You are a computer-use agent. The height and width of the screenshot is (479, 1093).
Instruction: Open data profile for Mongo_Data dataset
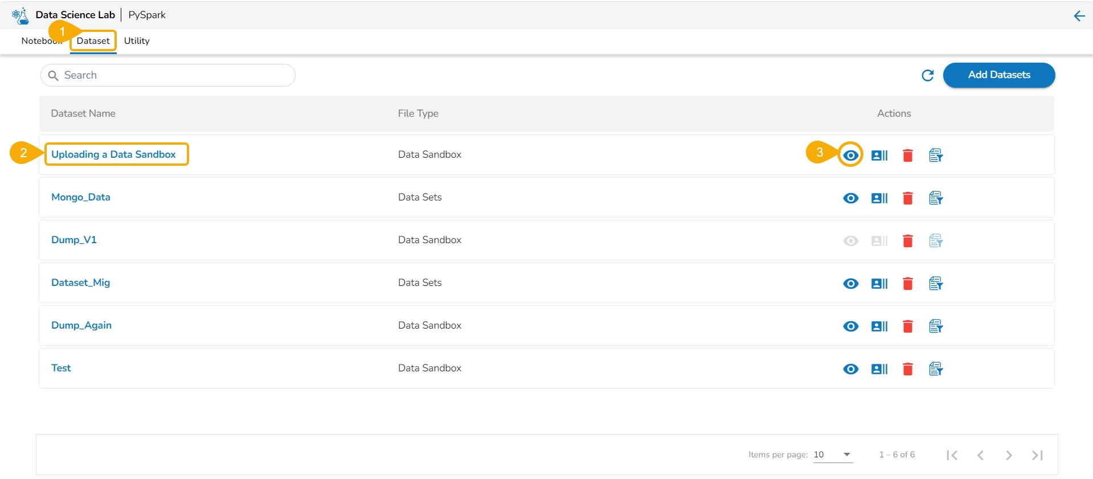pos(879,198)
